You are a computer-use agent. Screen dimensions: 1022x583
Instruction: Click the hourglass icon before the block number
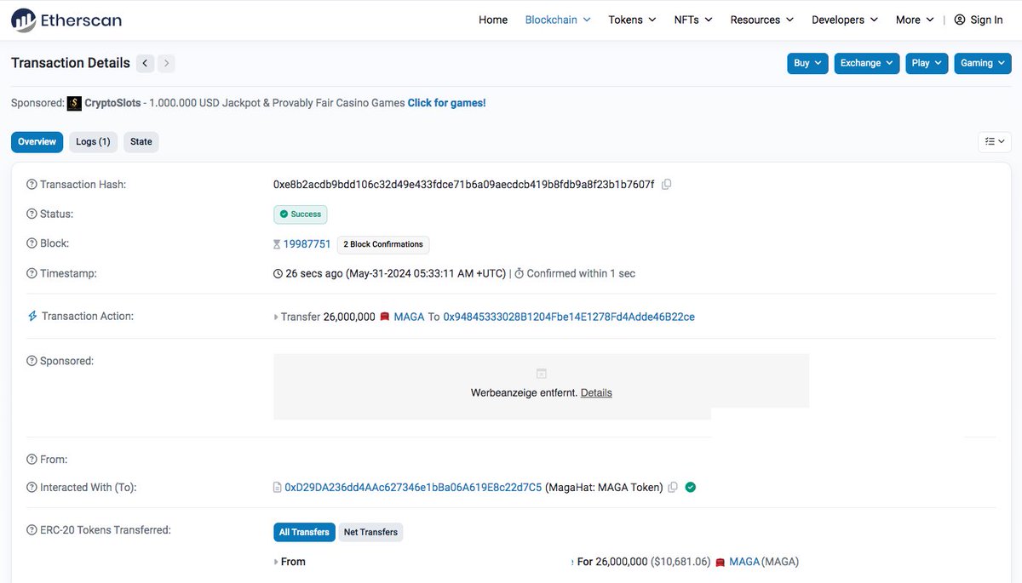click(x=277, y=243)
